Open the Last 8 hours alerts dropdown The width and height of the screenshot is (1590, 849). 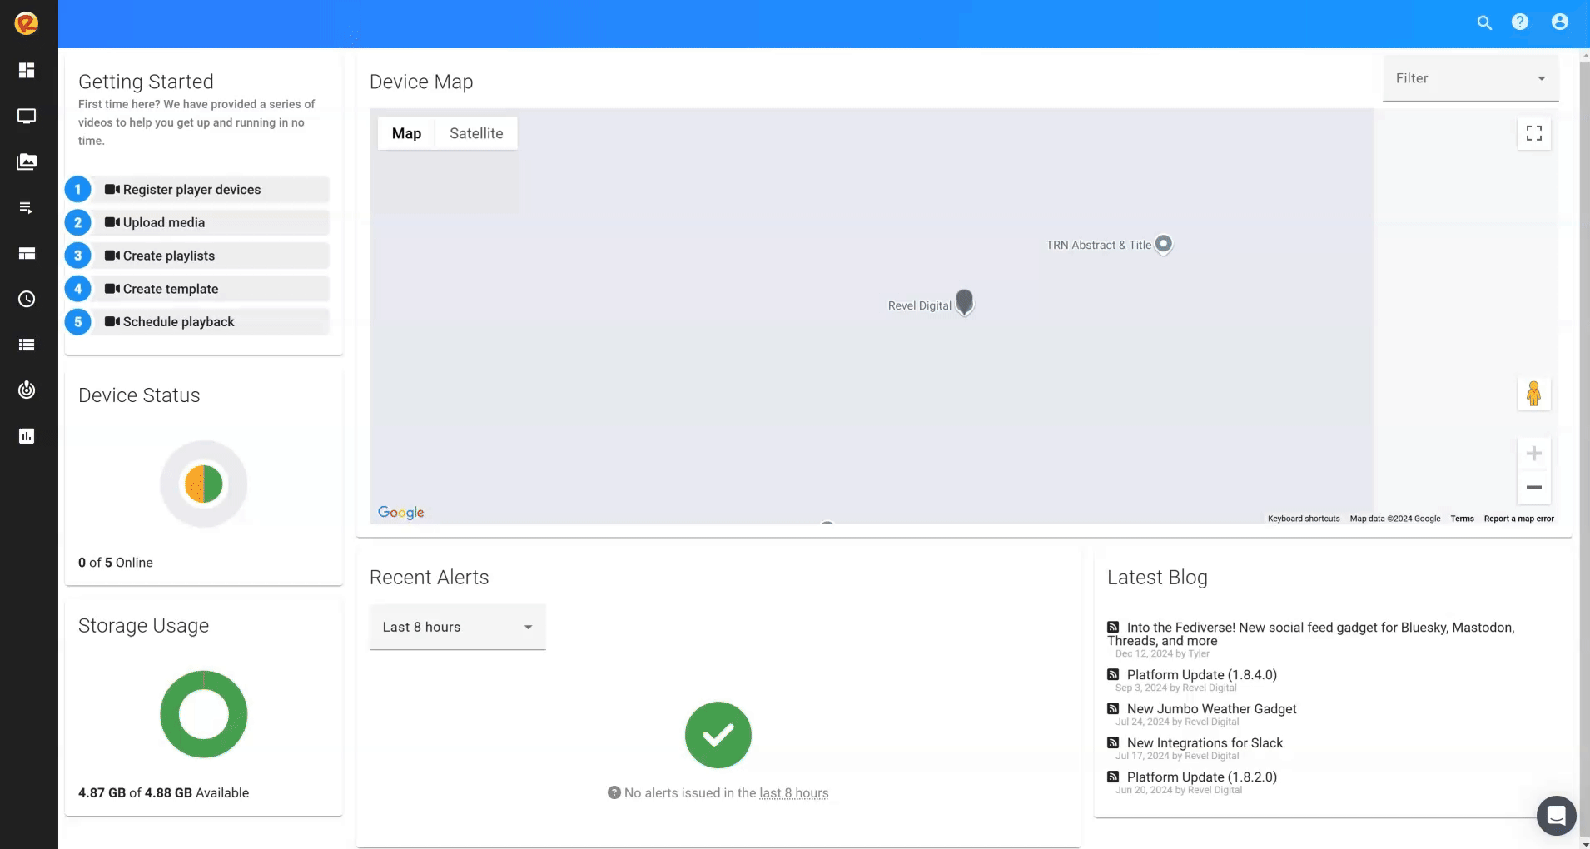tap(457, 627)
